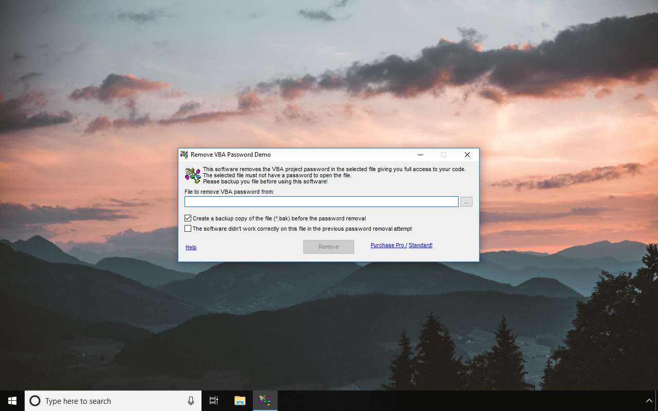Open the Standard purchase link
Image resolution: width=658 pixels, height=411 pixels.
coord(421,245)
